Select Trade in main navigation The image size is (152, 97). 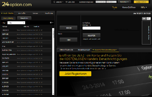point(115,7)
